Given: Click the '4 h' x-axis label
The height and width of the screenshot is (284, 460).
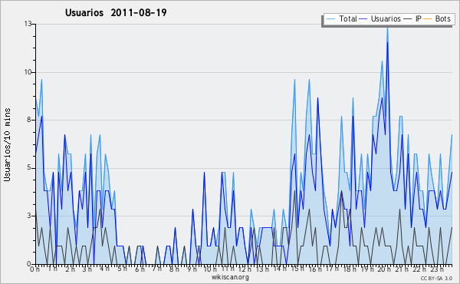Looking at the screenshot, I should [x=105, y=269].
